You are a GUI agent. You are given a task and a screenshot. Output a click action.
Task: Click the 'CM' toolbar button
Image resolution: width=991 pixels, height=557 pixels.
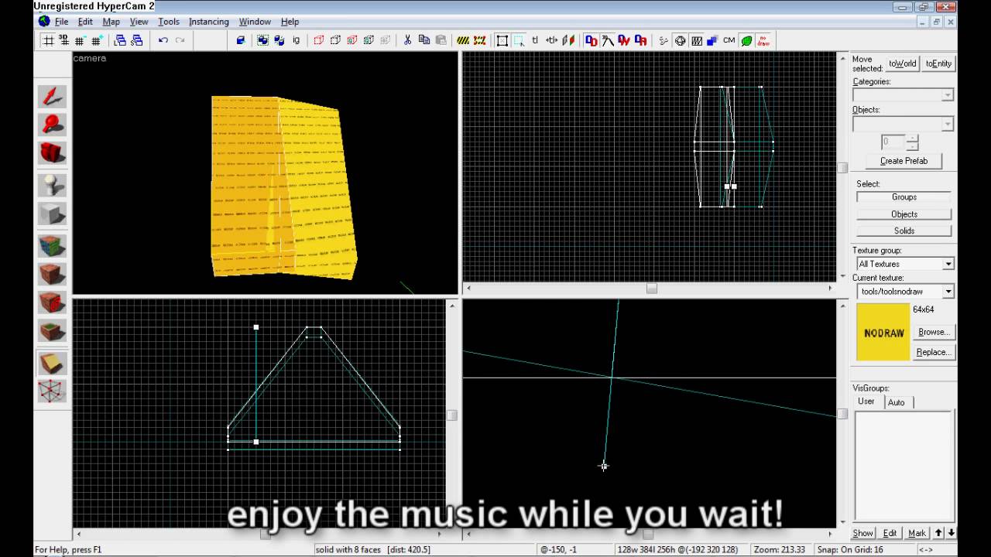729,40
